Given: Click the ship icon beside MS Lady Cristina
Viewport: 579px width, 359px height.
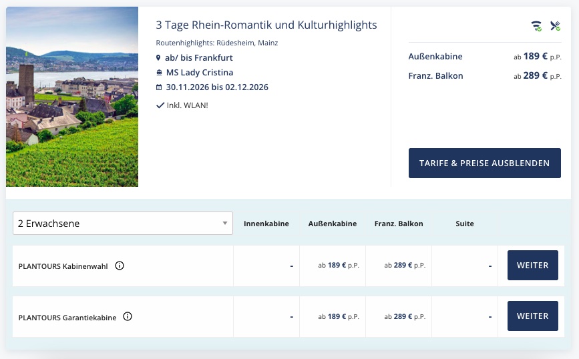Looking at the screenshot, I should click(159, 73).
